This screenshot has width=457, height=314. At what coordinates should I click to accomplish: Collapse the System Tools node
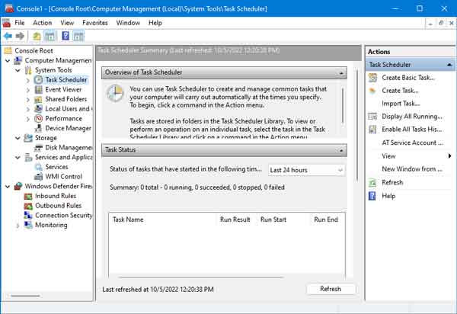coord(18,70)
